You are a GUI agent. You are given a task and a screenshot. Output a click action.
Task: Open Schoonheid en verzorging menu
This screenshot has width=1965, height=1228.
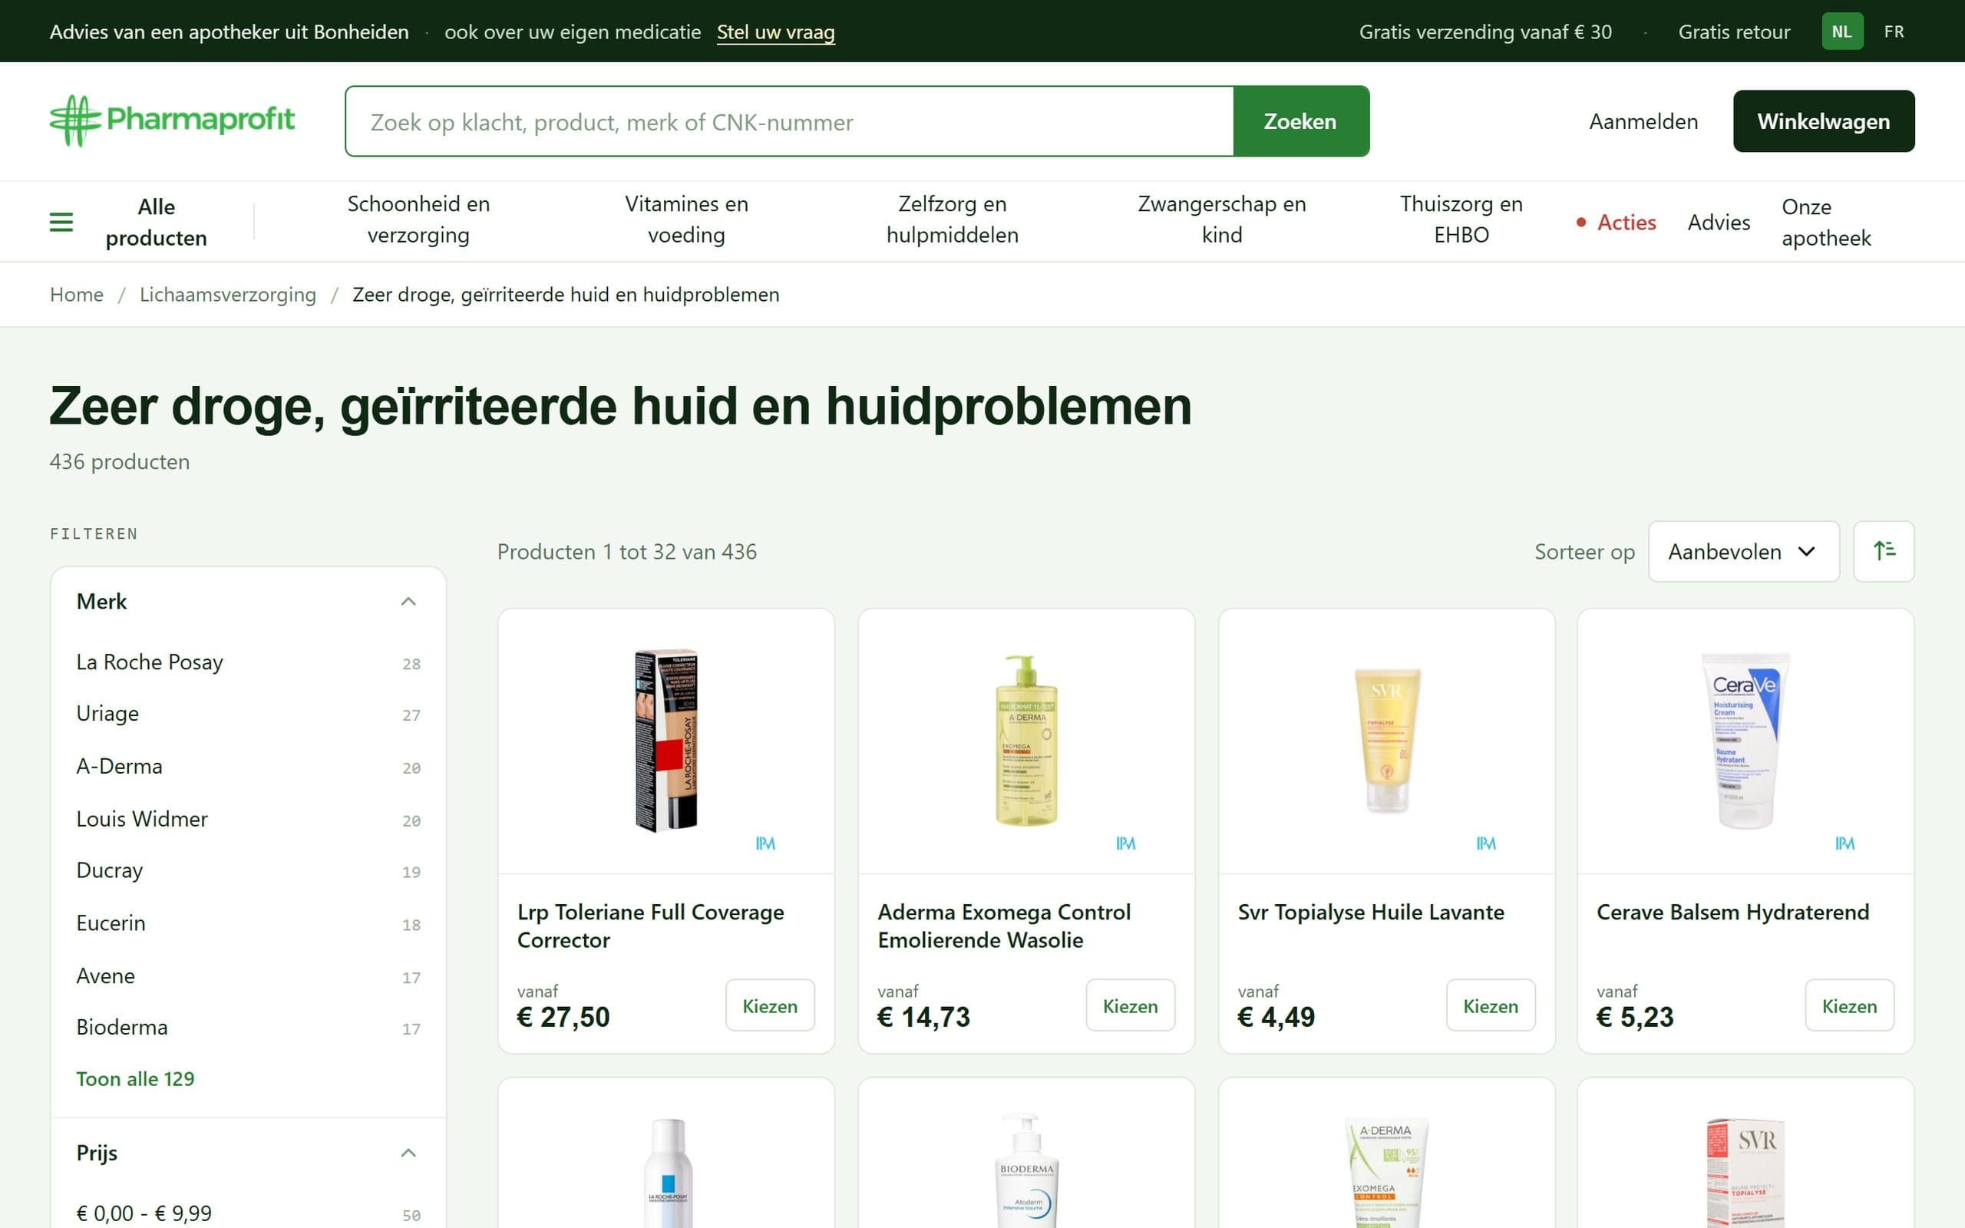pyautogui.click(x=418, y=220)
